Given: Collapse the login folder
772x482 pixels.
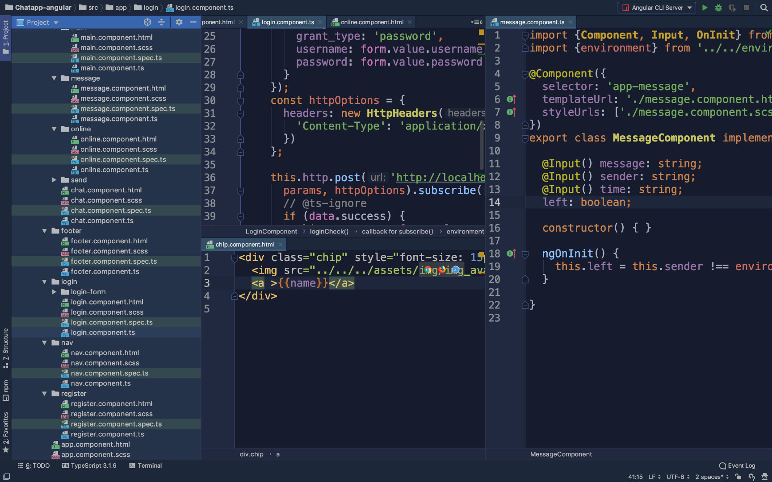Looking at the screenshot, I should (x=44, y=282).
